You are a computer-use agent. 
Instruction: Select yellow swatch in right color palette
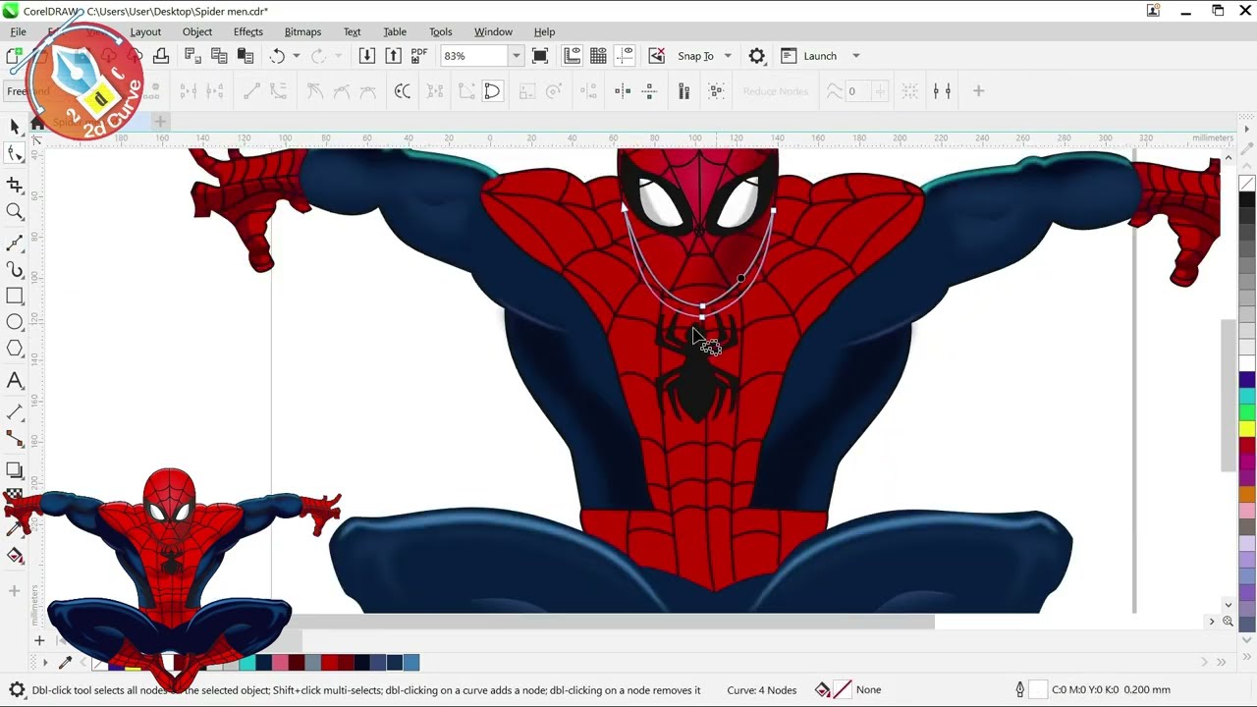click(x=1247, y=428)
